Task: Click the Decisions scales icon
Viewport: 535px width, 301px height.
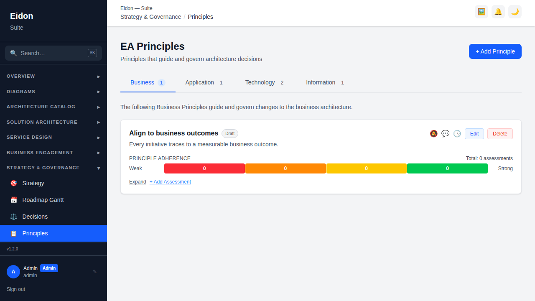Action: [x=13, y=217]
